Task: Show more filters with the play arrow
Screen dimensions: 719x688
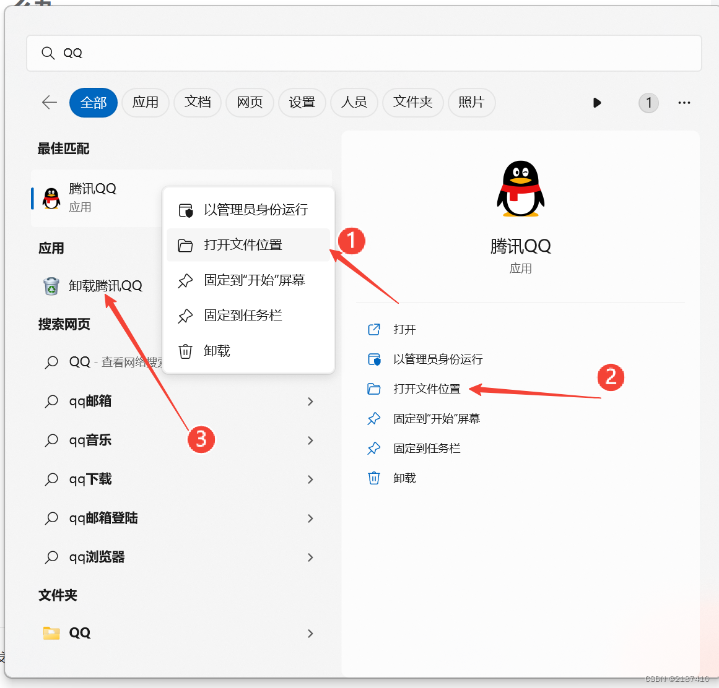Action: [596, 103]
